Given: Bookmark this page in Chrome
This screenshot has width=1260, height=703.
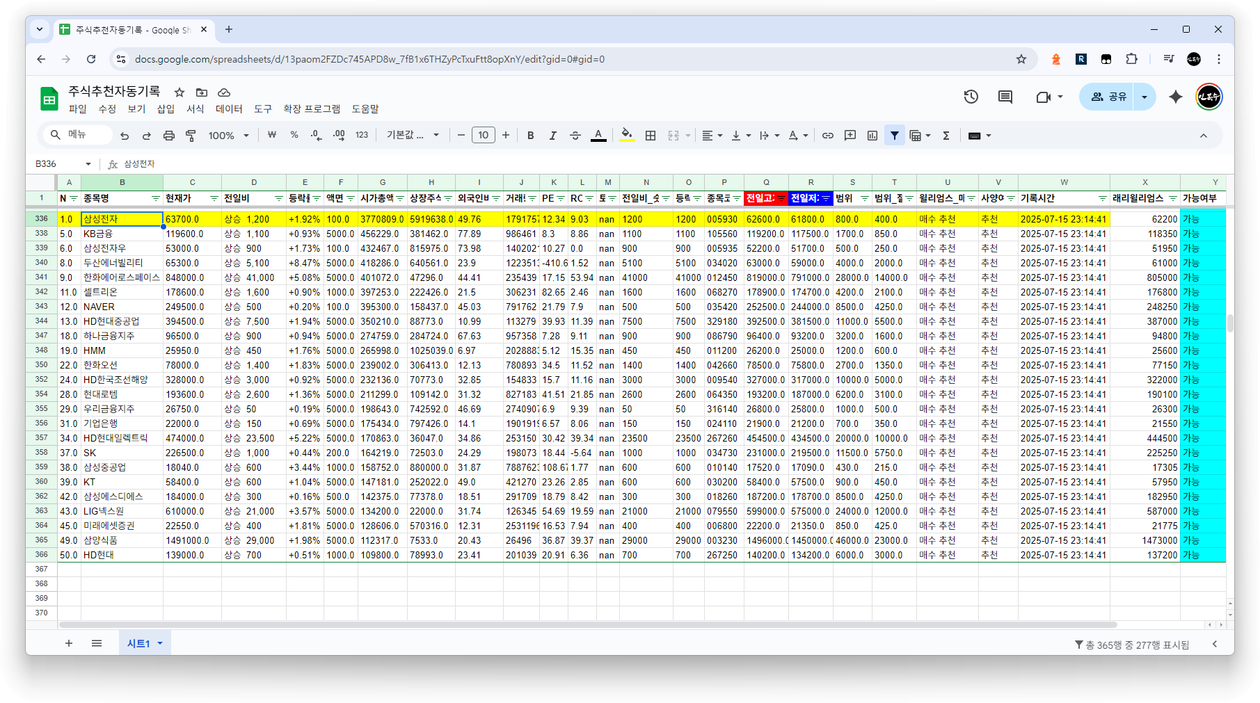Looking at the screenshot, I should coord(1021,59).
